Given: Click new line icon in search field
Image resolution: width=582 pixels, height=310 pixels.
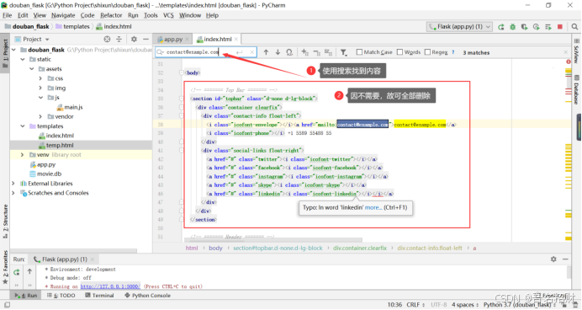Looking at the screenshot, I should pos(240,52).
